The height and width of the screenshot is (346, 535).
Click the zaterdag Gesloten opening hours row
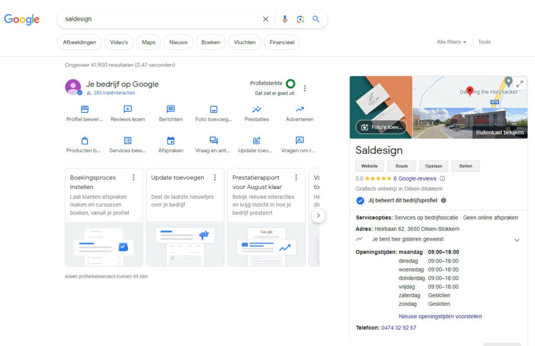(424, 295)
